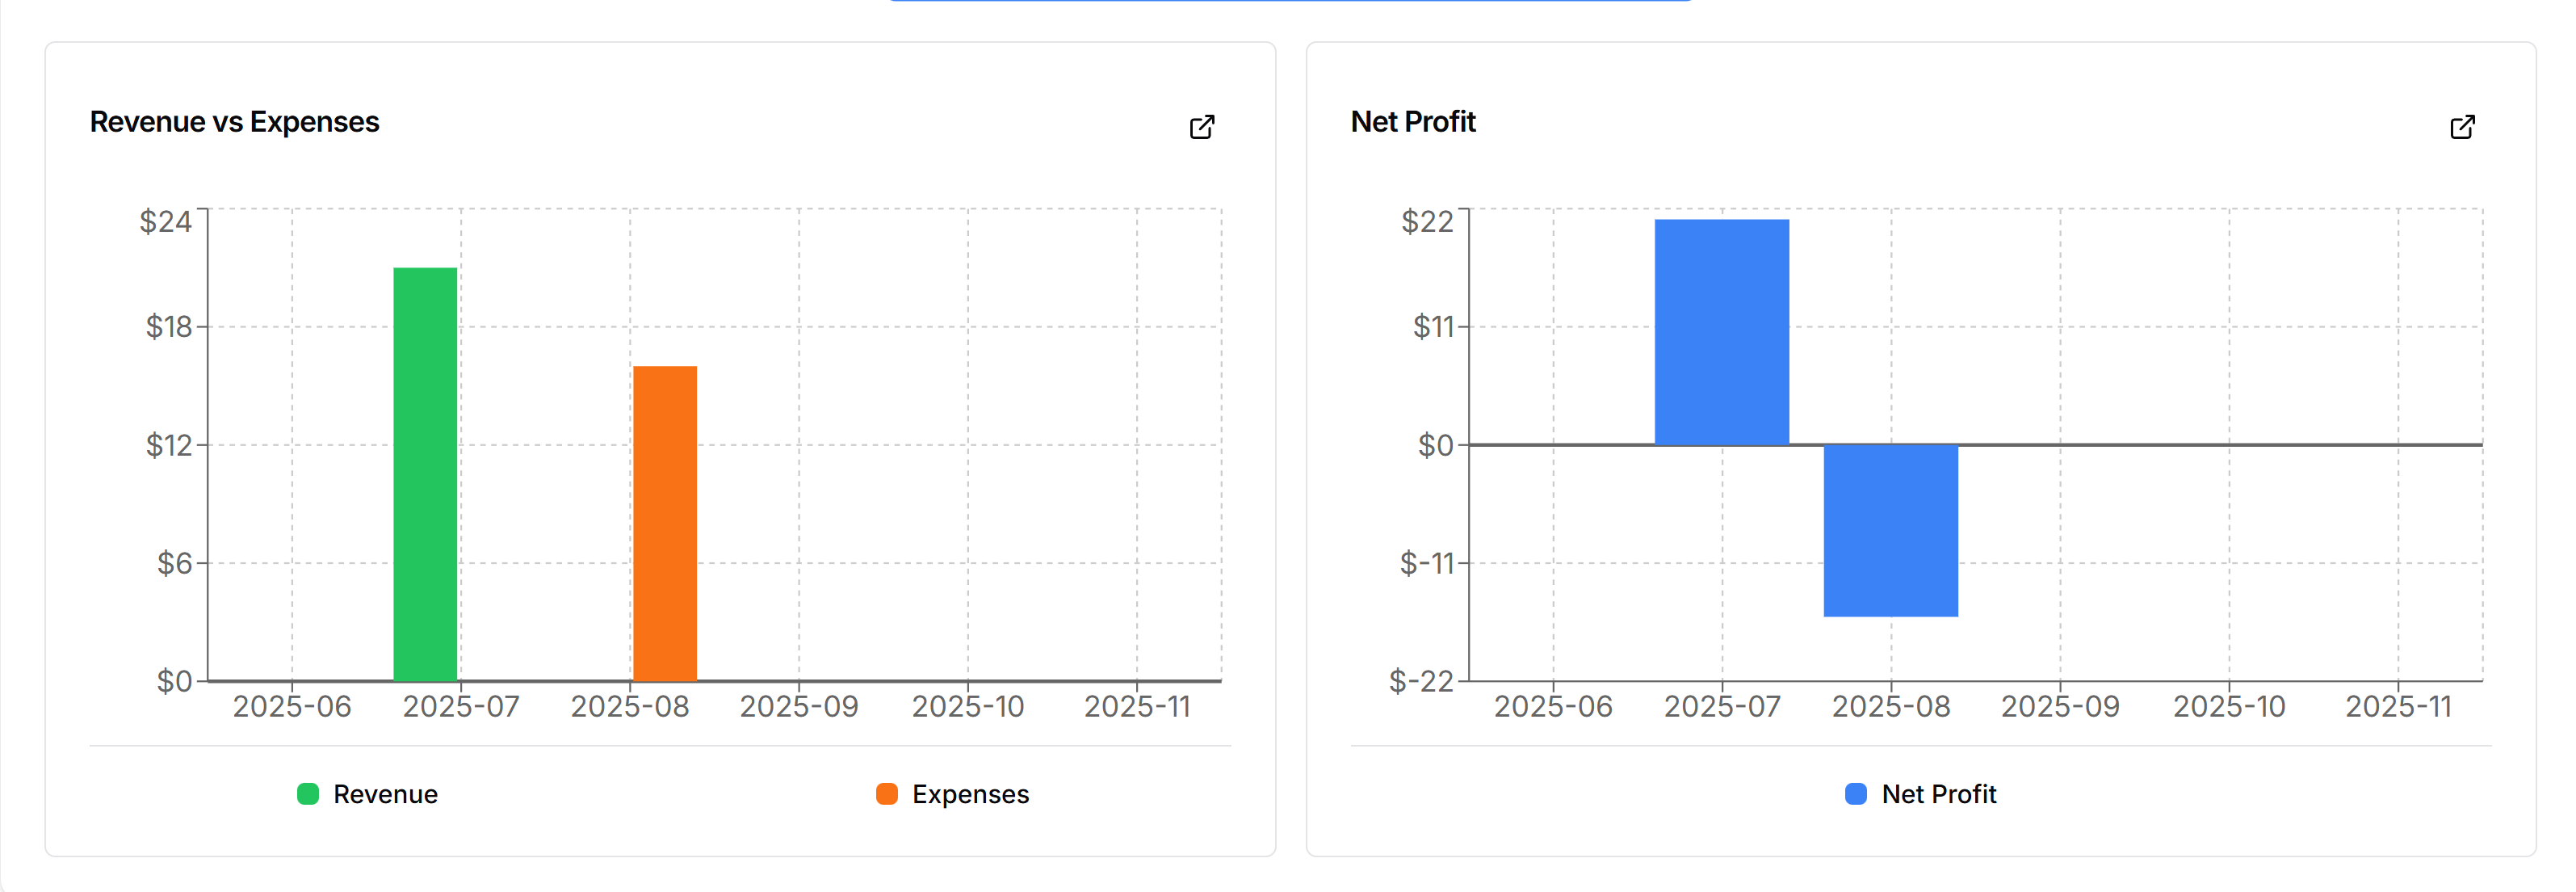Image resolution: width=2576 pixels, height=892 pixels.
Task: Click 2025-11 on the Net Profit x-axis
Action: (x=2398, y=707)
